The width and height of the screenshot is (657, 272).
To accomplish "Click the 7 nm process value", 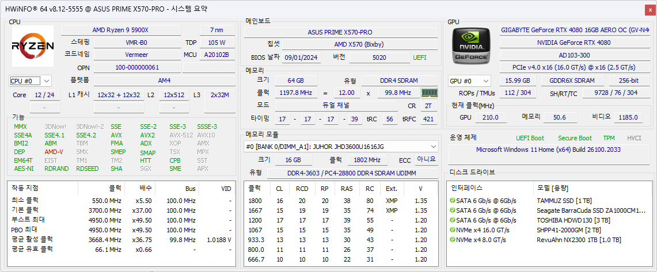I will click(217, 30).
